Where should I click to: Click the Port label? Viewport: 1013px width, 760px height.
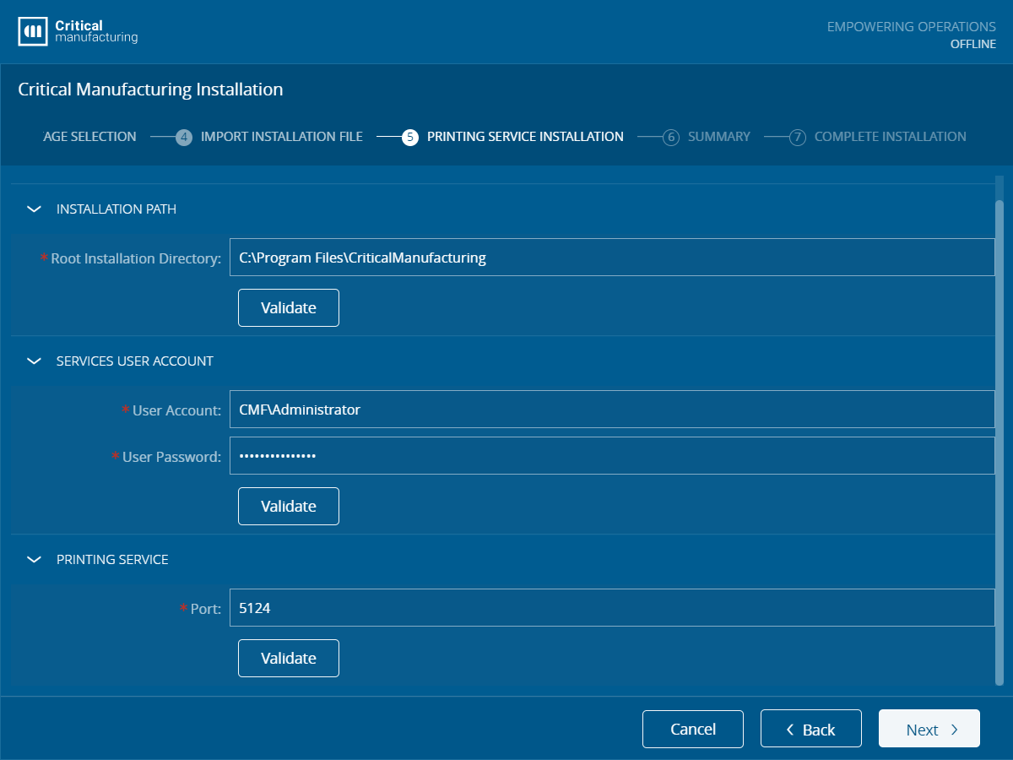point(205,609)
